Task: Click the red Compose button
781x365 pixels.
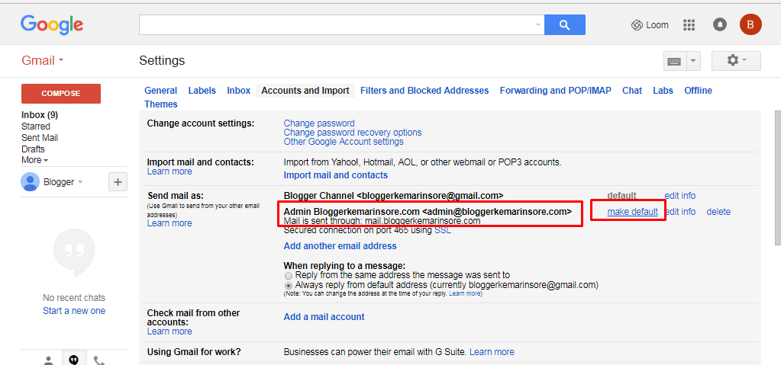Action: coord(61,94)
